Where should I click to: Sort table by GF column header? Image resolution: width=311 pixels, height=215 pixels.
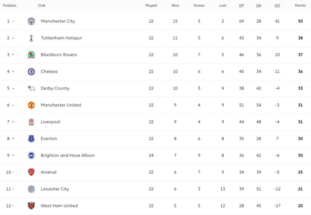[x=241, y=6]
